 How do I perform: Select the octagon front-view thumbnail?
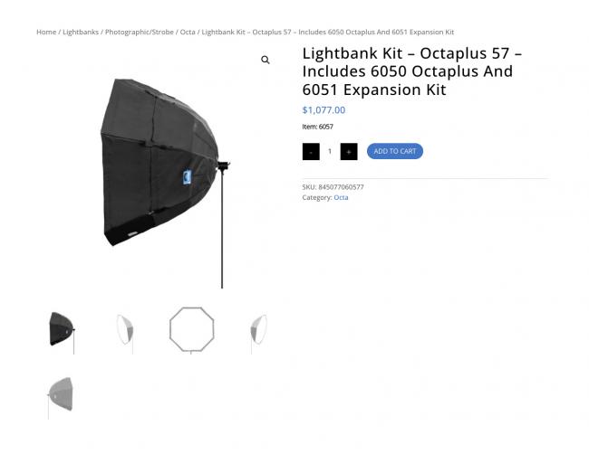[191, 330]
